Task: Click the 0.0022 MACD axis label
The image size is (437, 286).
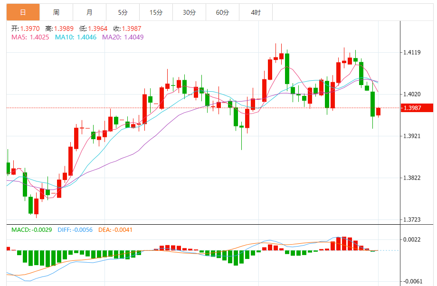Action: tap(412, 240)
